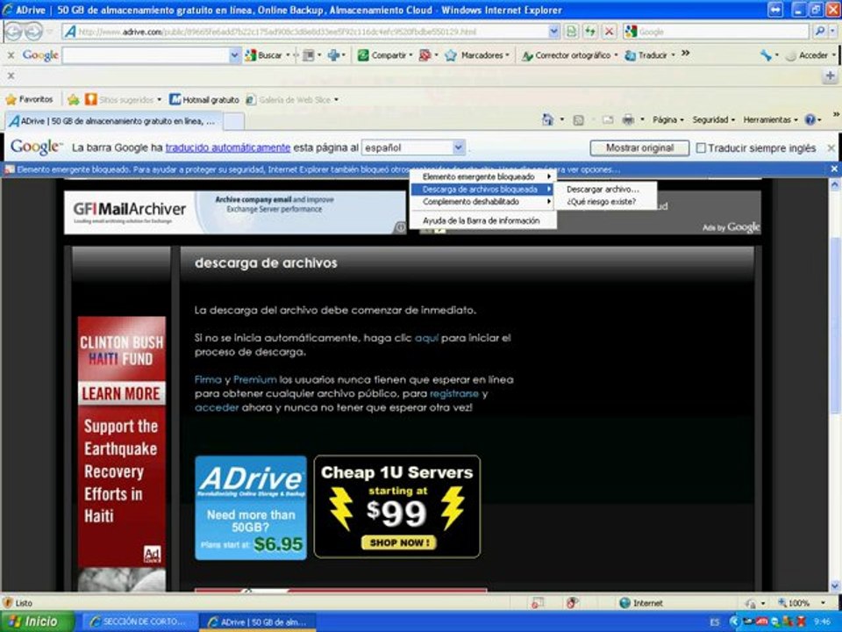Viewport: 842px width, 632px height.
Task: Click the blue plus icon on Google toolbar
Action: coord(333,54)
